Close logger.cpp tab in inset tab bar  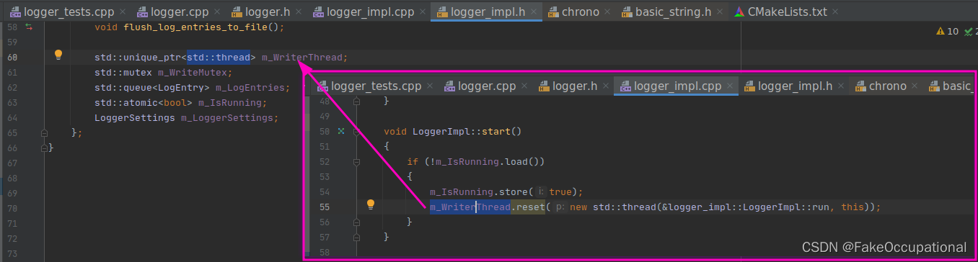click(x=525, y=86)
